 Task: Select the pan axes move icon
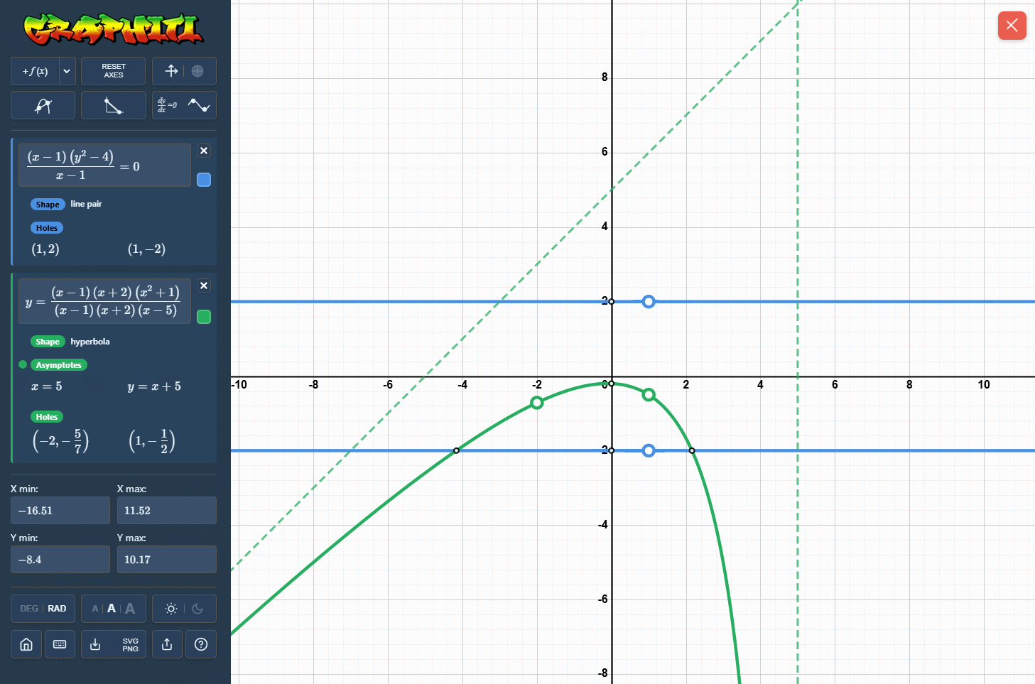pyautogui.click(x=171, y=71)
